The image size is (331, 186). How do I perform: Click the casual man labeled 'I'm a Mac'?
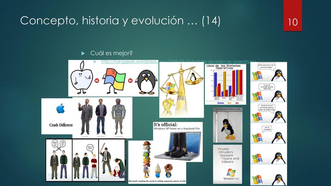pyautogui.click(x=101, y=117)
